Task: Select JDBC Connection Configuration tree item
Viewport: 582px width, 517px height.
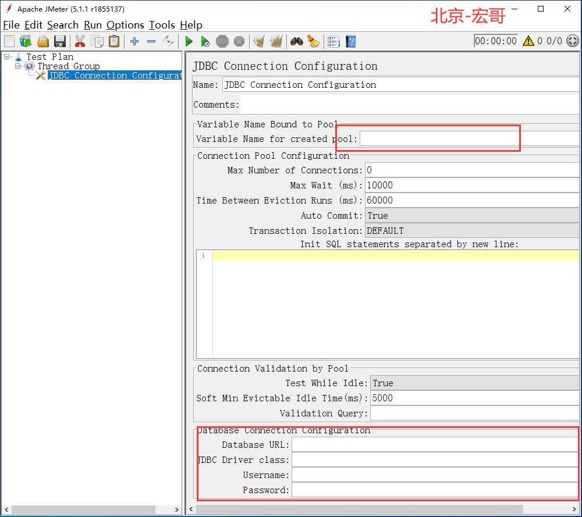Action: click(115, 75)
